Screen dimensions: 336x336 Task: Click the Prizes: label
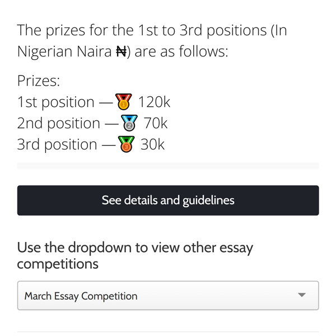pyautogui.click(x=39, y=81)
